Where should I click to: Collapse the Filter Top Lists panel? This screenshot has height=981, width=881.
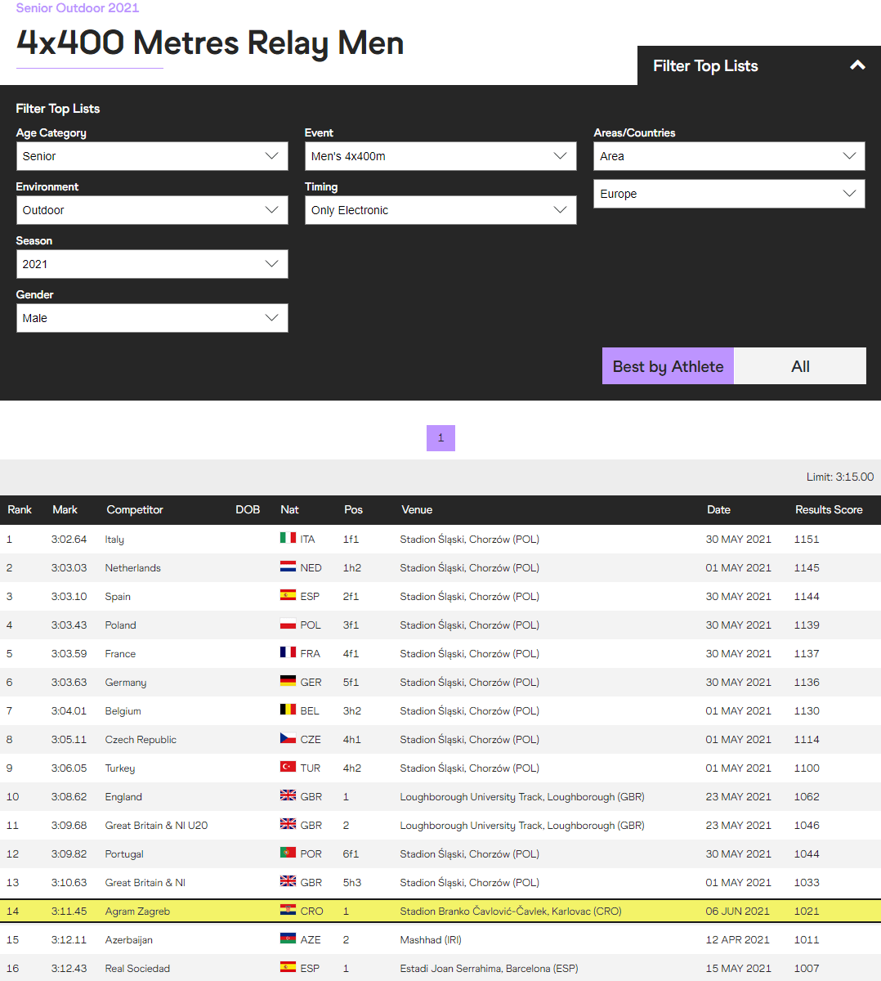857,65
